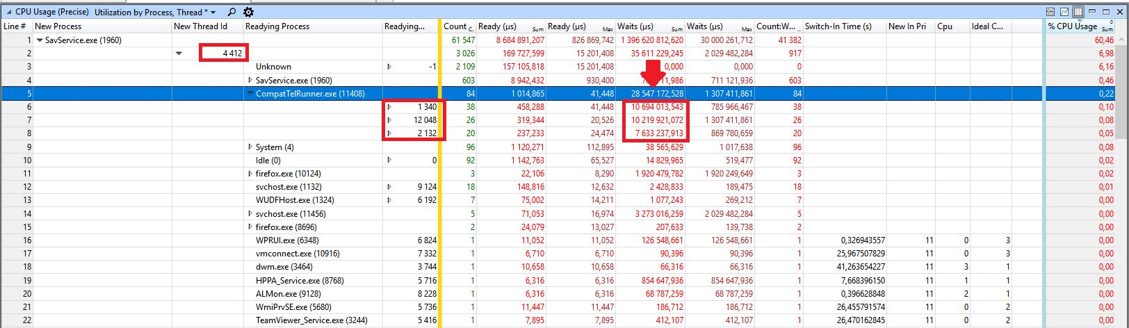Sort by New In Pri column header
Image resolution: width=1129 pixels, height=328 pixels.
(910, 26)
